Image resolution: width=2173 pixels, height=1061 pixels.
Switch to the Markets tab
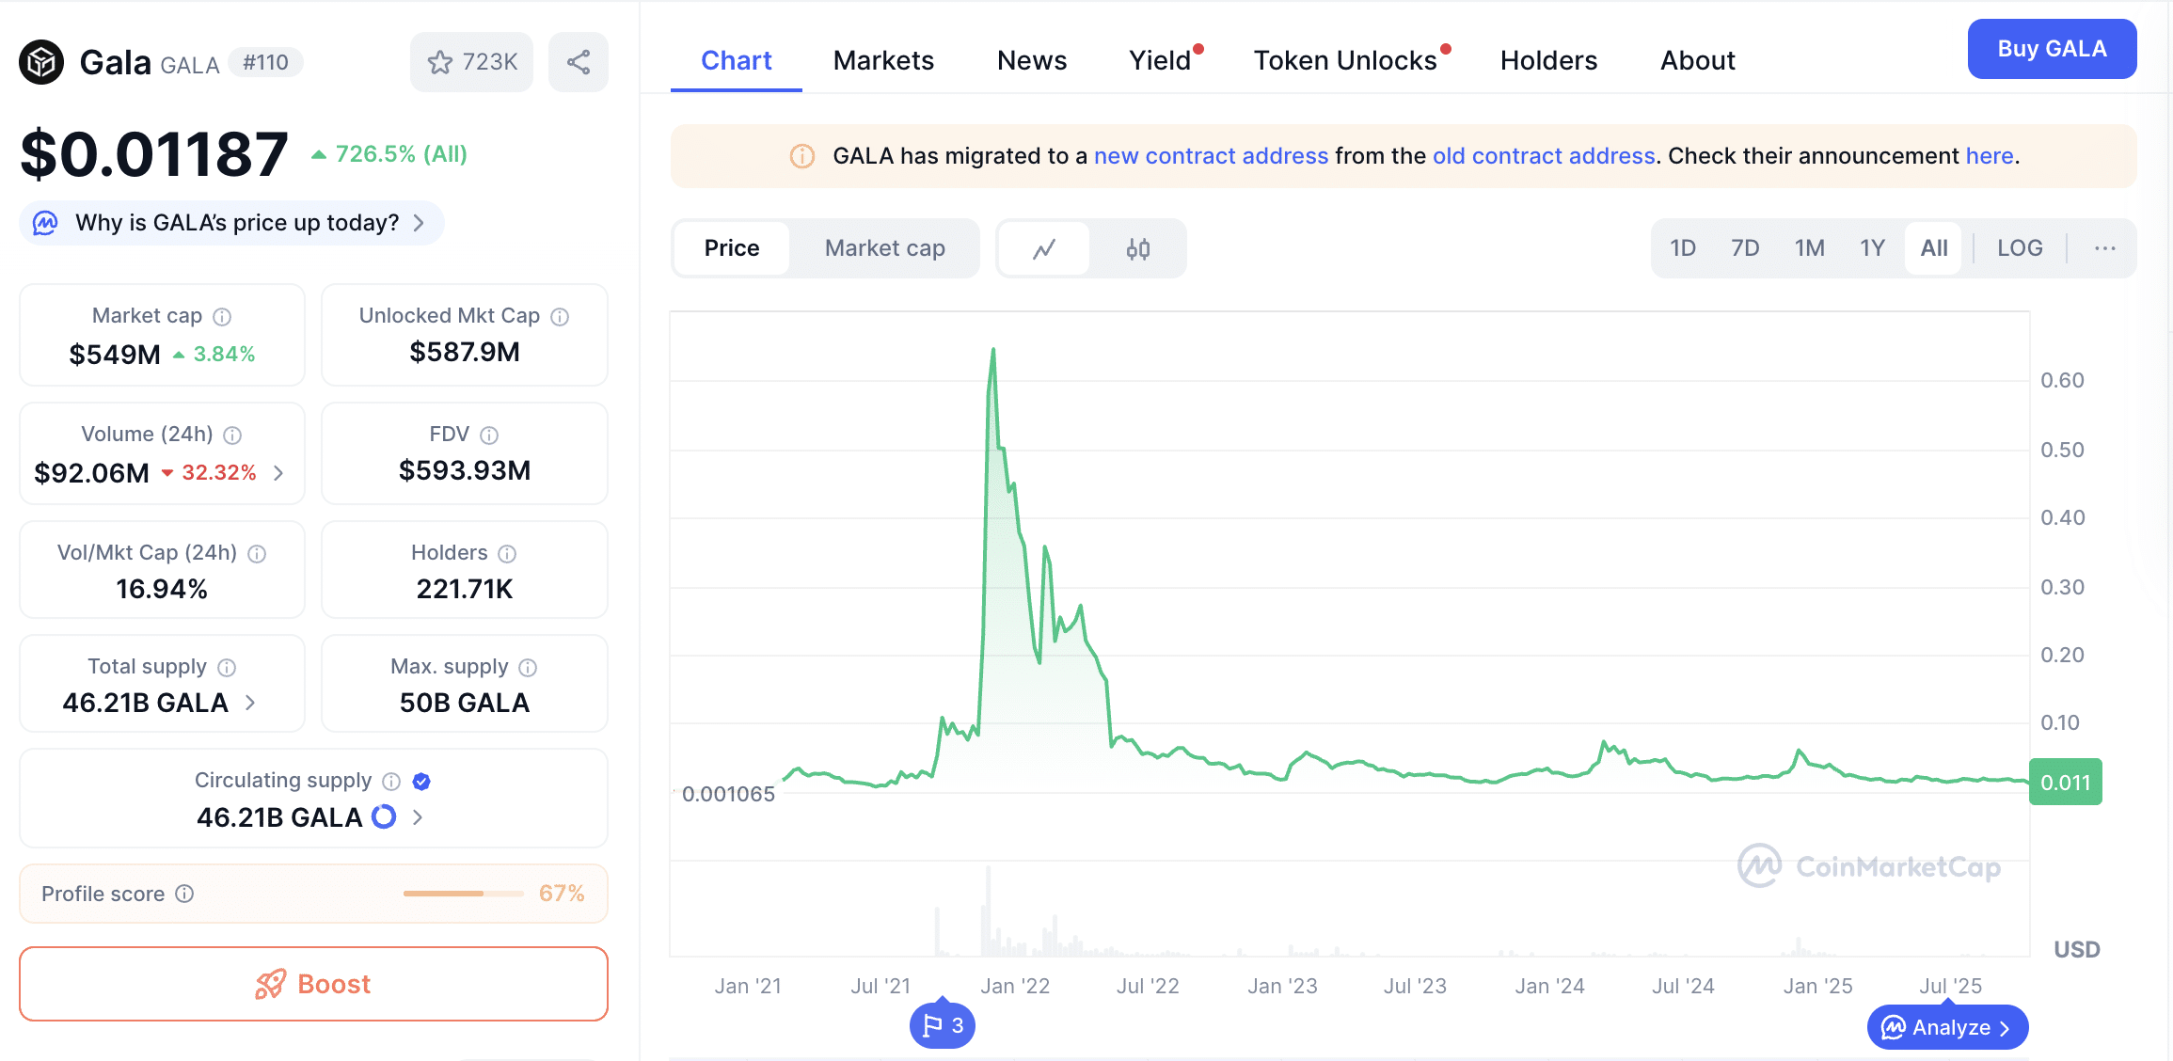click(x=882, y=59)
